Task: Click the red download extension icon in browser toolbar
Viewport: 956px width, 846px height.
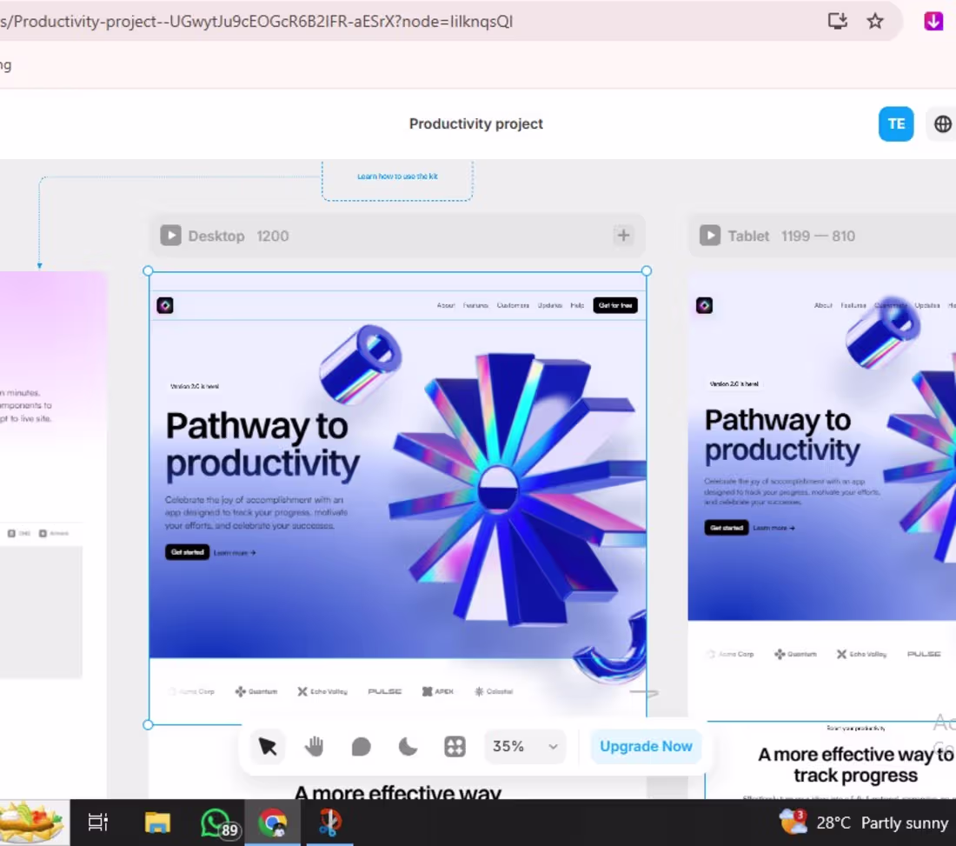Action: [933, 20]
